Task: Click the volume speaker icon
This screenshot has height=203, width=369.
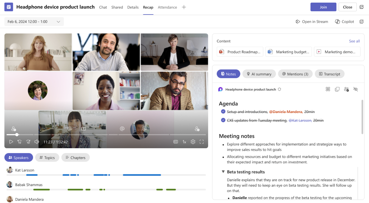Action: [x=37, y=142]
